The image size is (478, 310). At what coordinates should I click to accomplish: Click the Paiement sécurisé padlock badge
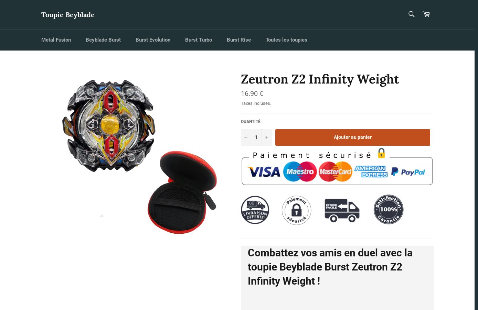[296, 210]
